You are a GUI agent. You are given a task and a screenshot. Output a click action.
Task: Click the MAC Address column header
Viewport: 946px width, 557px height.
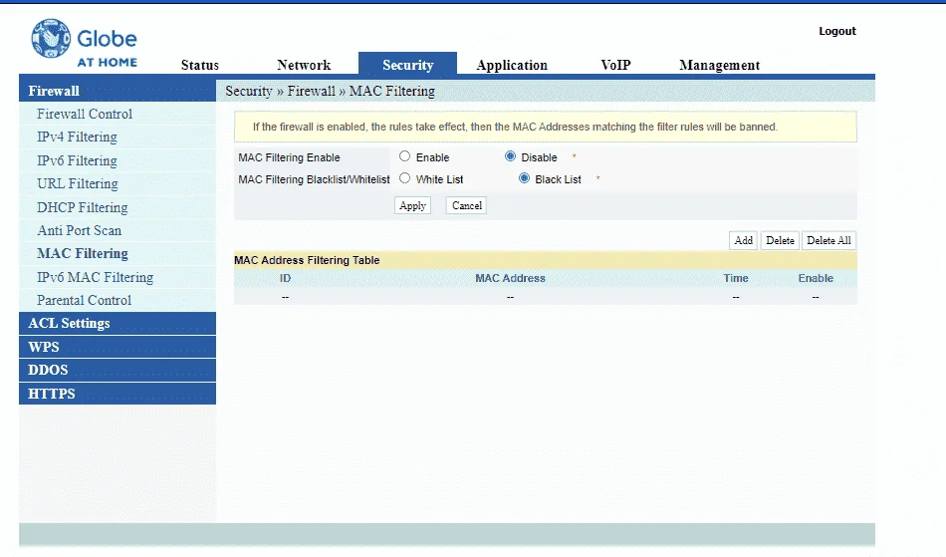(510, 278)
